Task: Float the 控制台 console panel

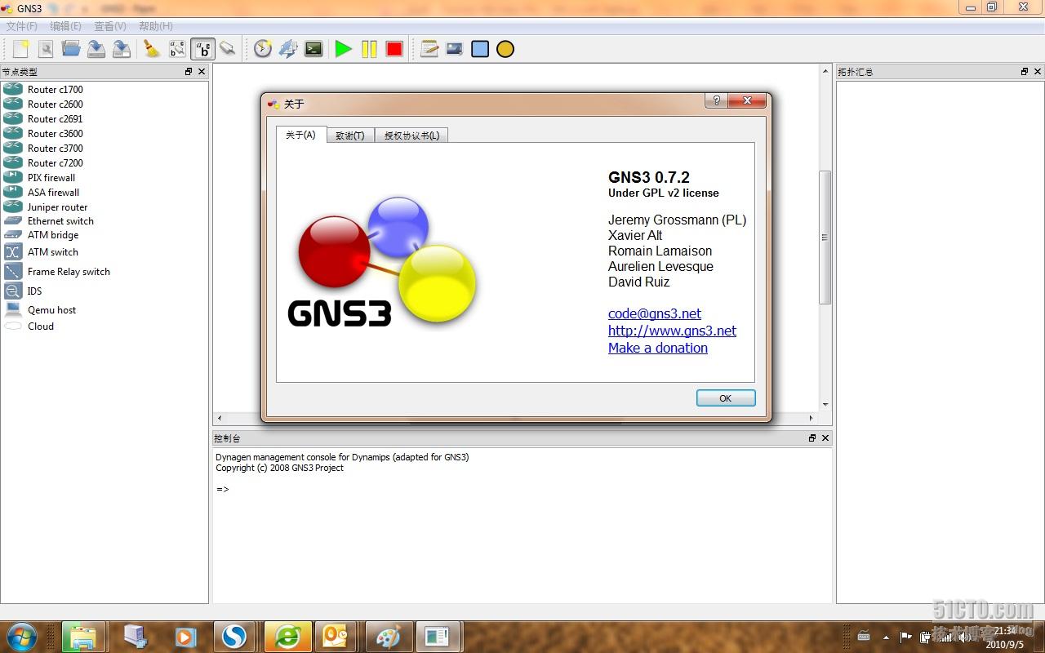Action: (x=812, y=438)
